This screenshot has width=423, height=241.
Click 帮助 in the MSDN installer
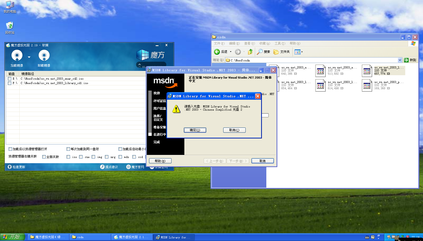point(160,161)
